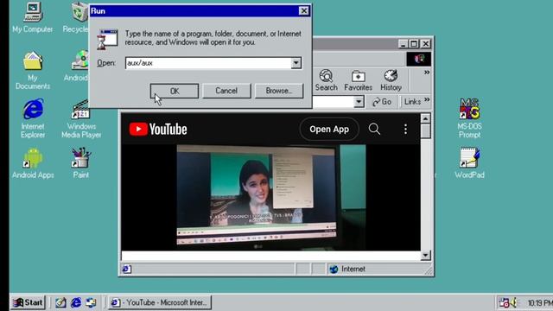Launch Paint from the desktop
553x311 pixels.
tap(80, 163)
